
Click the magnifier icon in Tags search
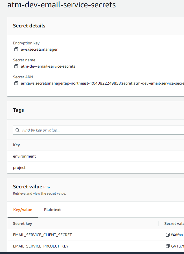[x=18, y=130]
